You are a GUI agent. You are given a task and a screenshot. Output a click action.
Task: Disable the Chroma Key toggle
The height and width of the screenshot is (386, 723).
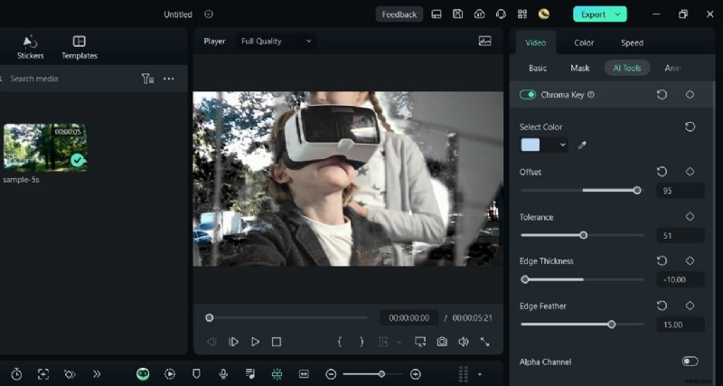tap(528, 95)
